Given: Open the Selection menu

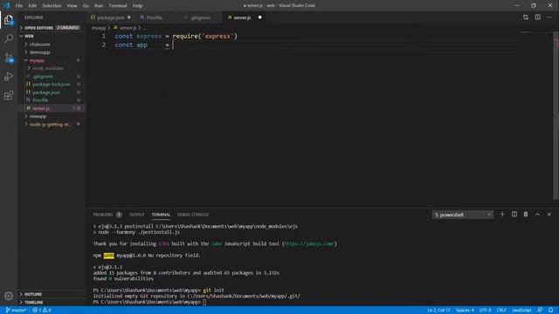Looking at the screenshot, I should pos(52,6).
